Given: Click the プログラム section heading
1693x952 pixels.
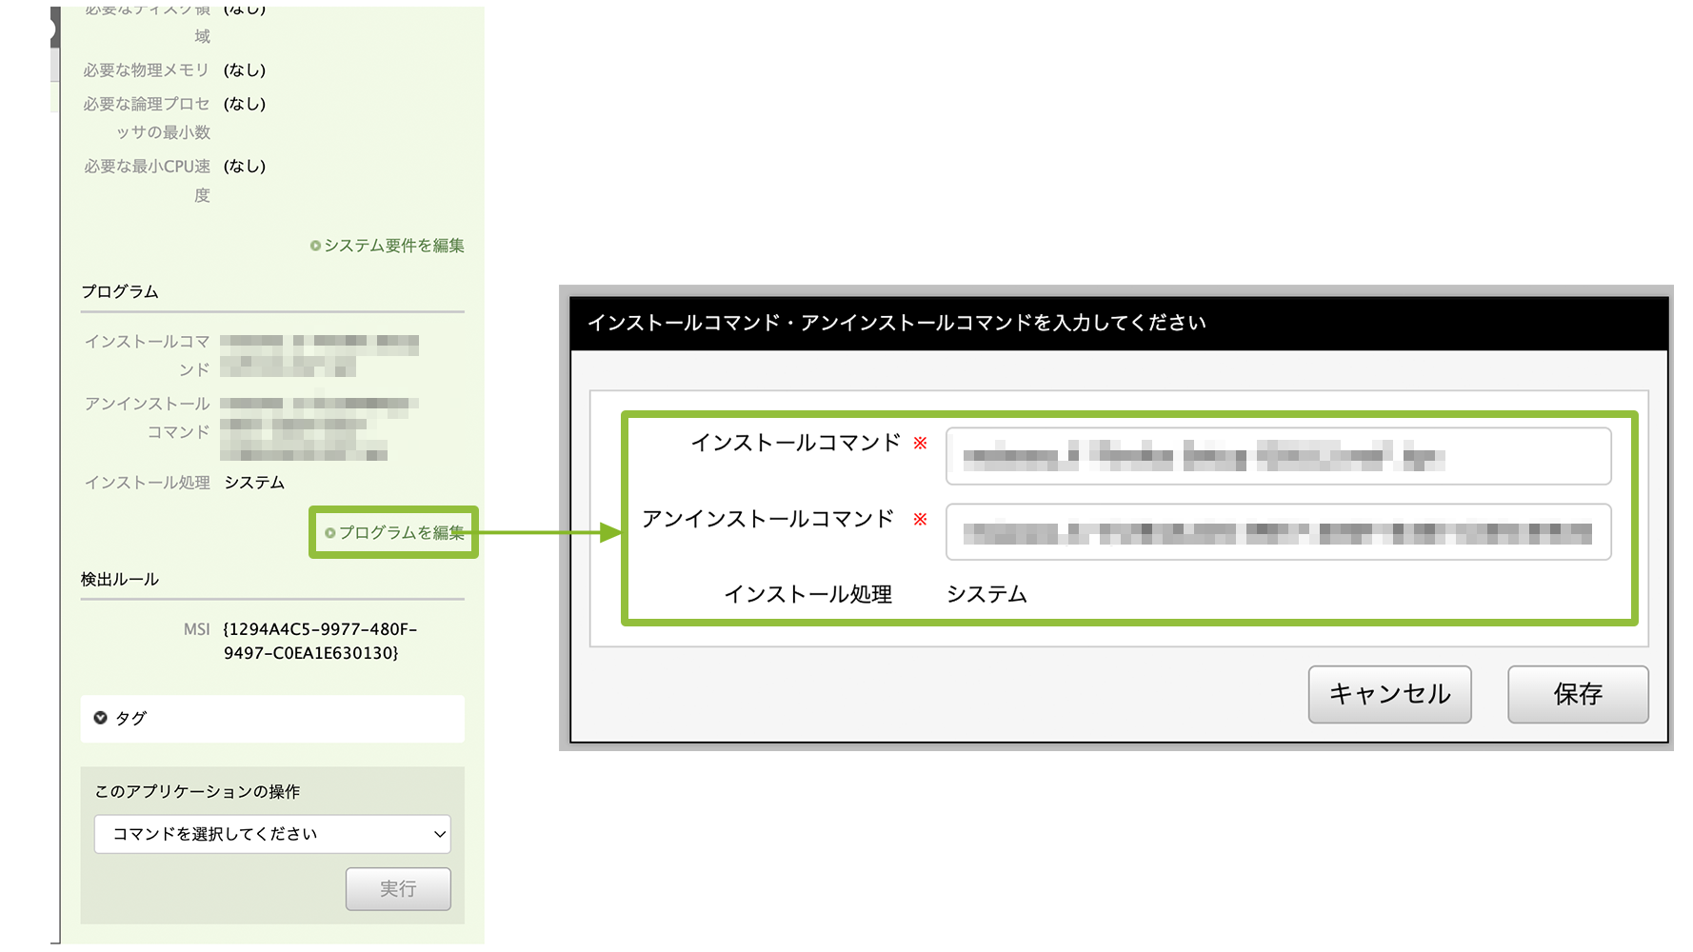Looking at the screenshot, I should pos(120,291).
